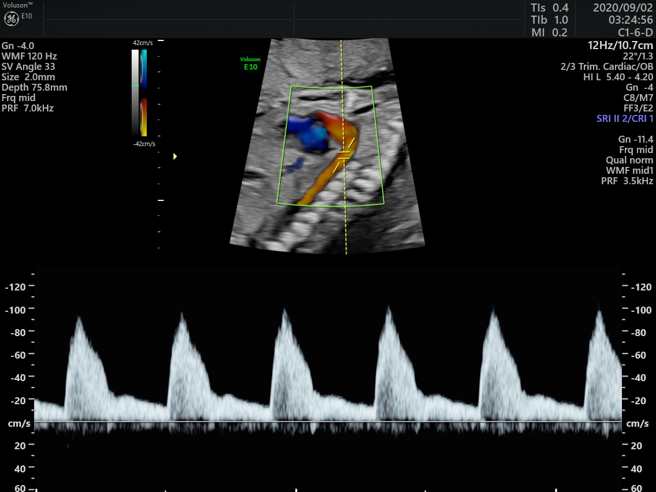Click the Doppler sample volume gate

click(344, 155)
